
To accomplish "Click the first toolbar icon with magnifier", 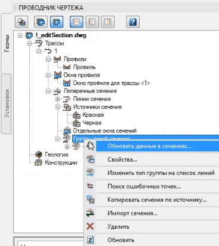I will 21,22.
